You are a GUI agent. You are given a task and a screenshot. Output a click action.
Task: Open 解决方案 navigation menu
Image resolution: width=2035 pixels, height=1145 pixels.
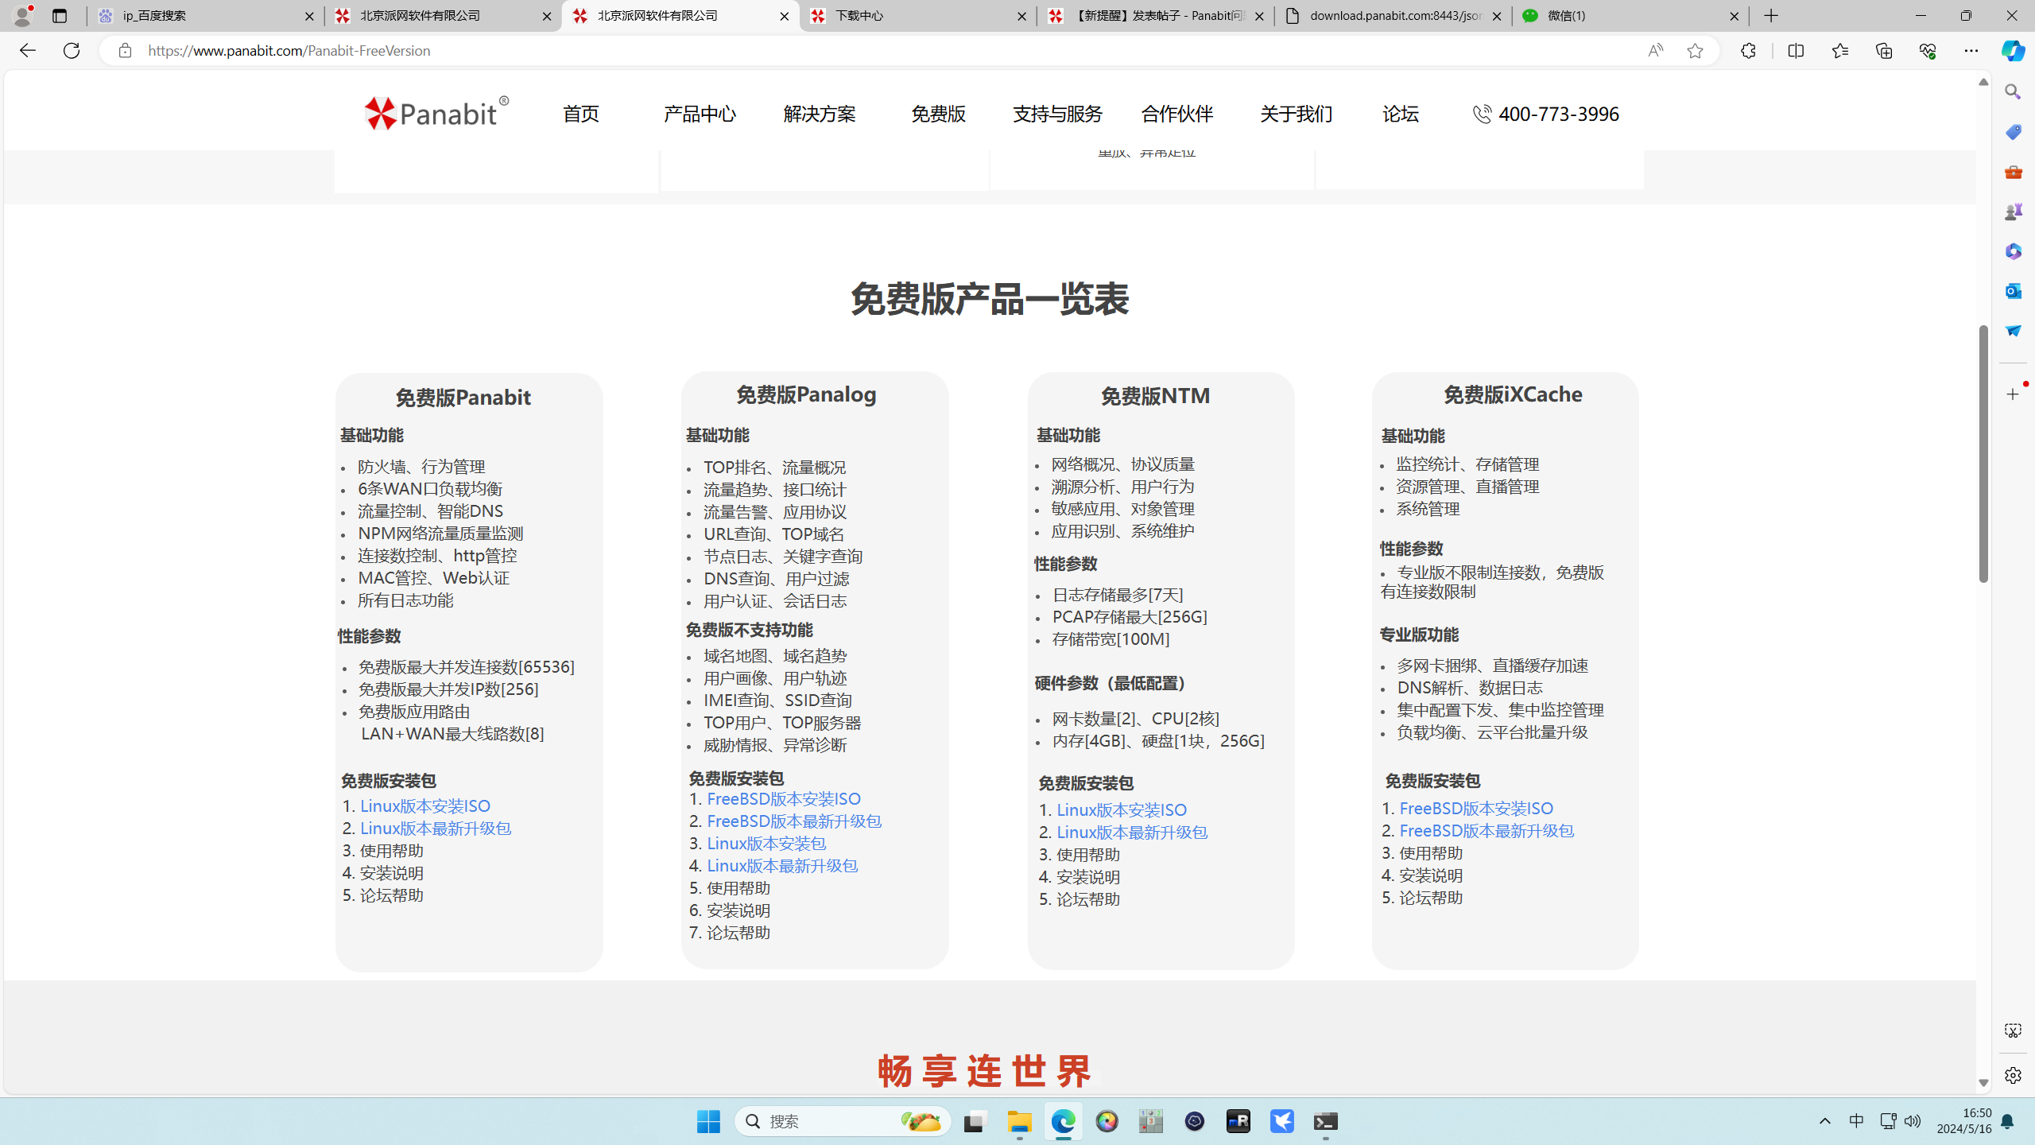click(x=820, y=114)
